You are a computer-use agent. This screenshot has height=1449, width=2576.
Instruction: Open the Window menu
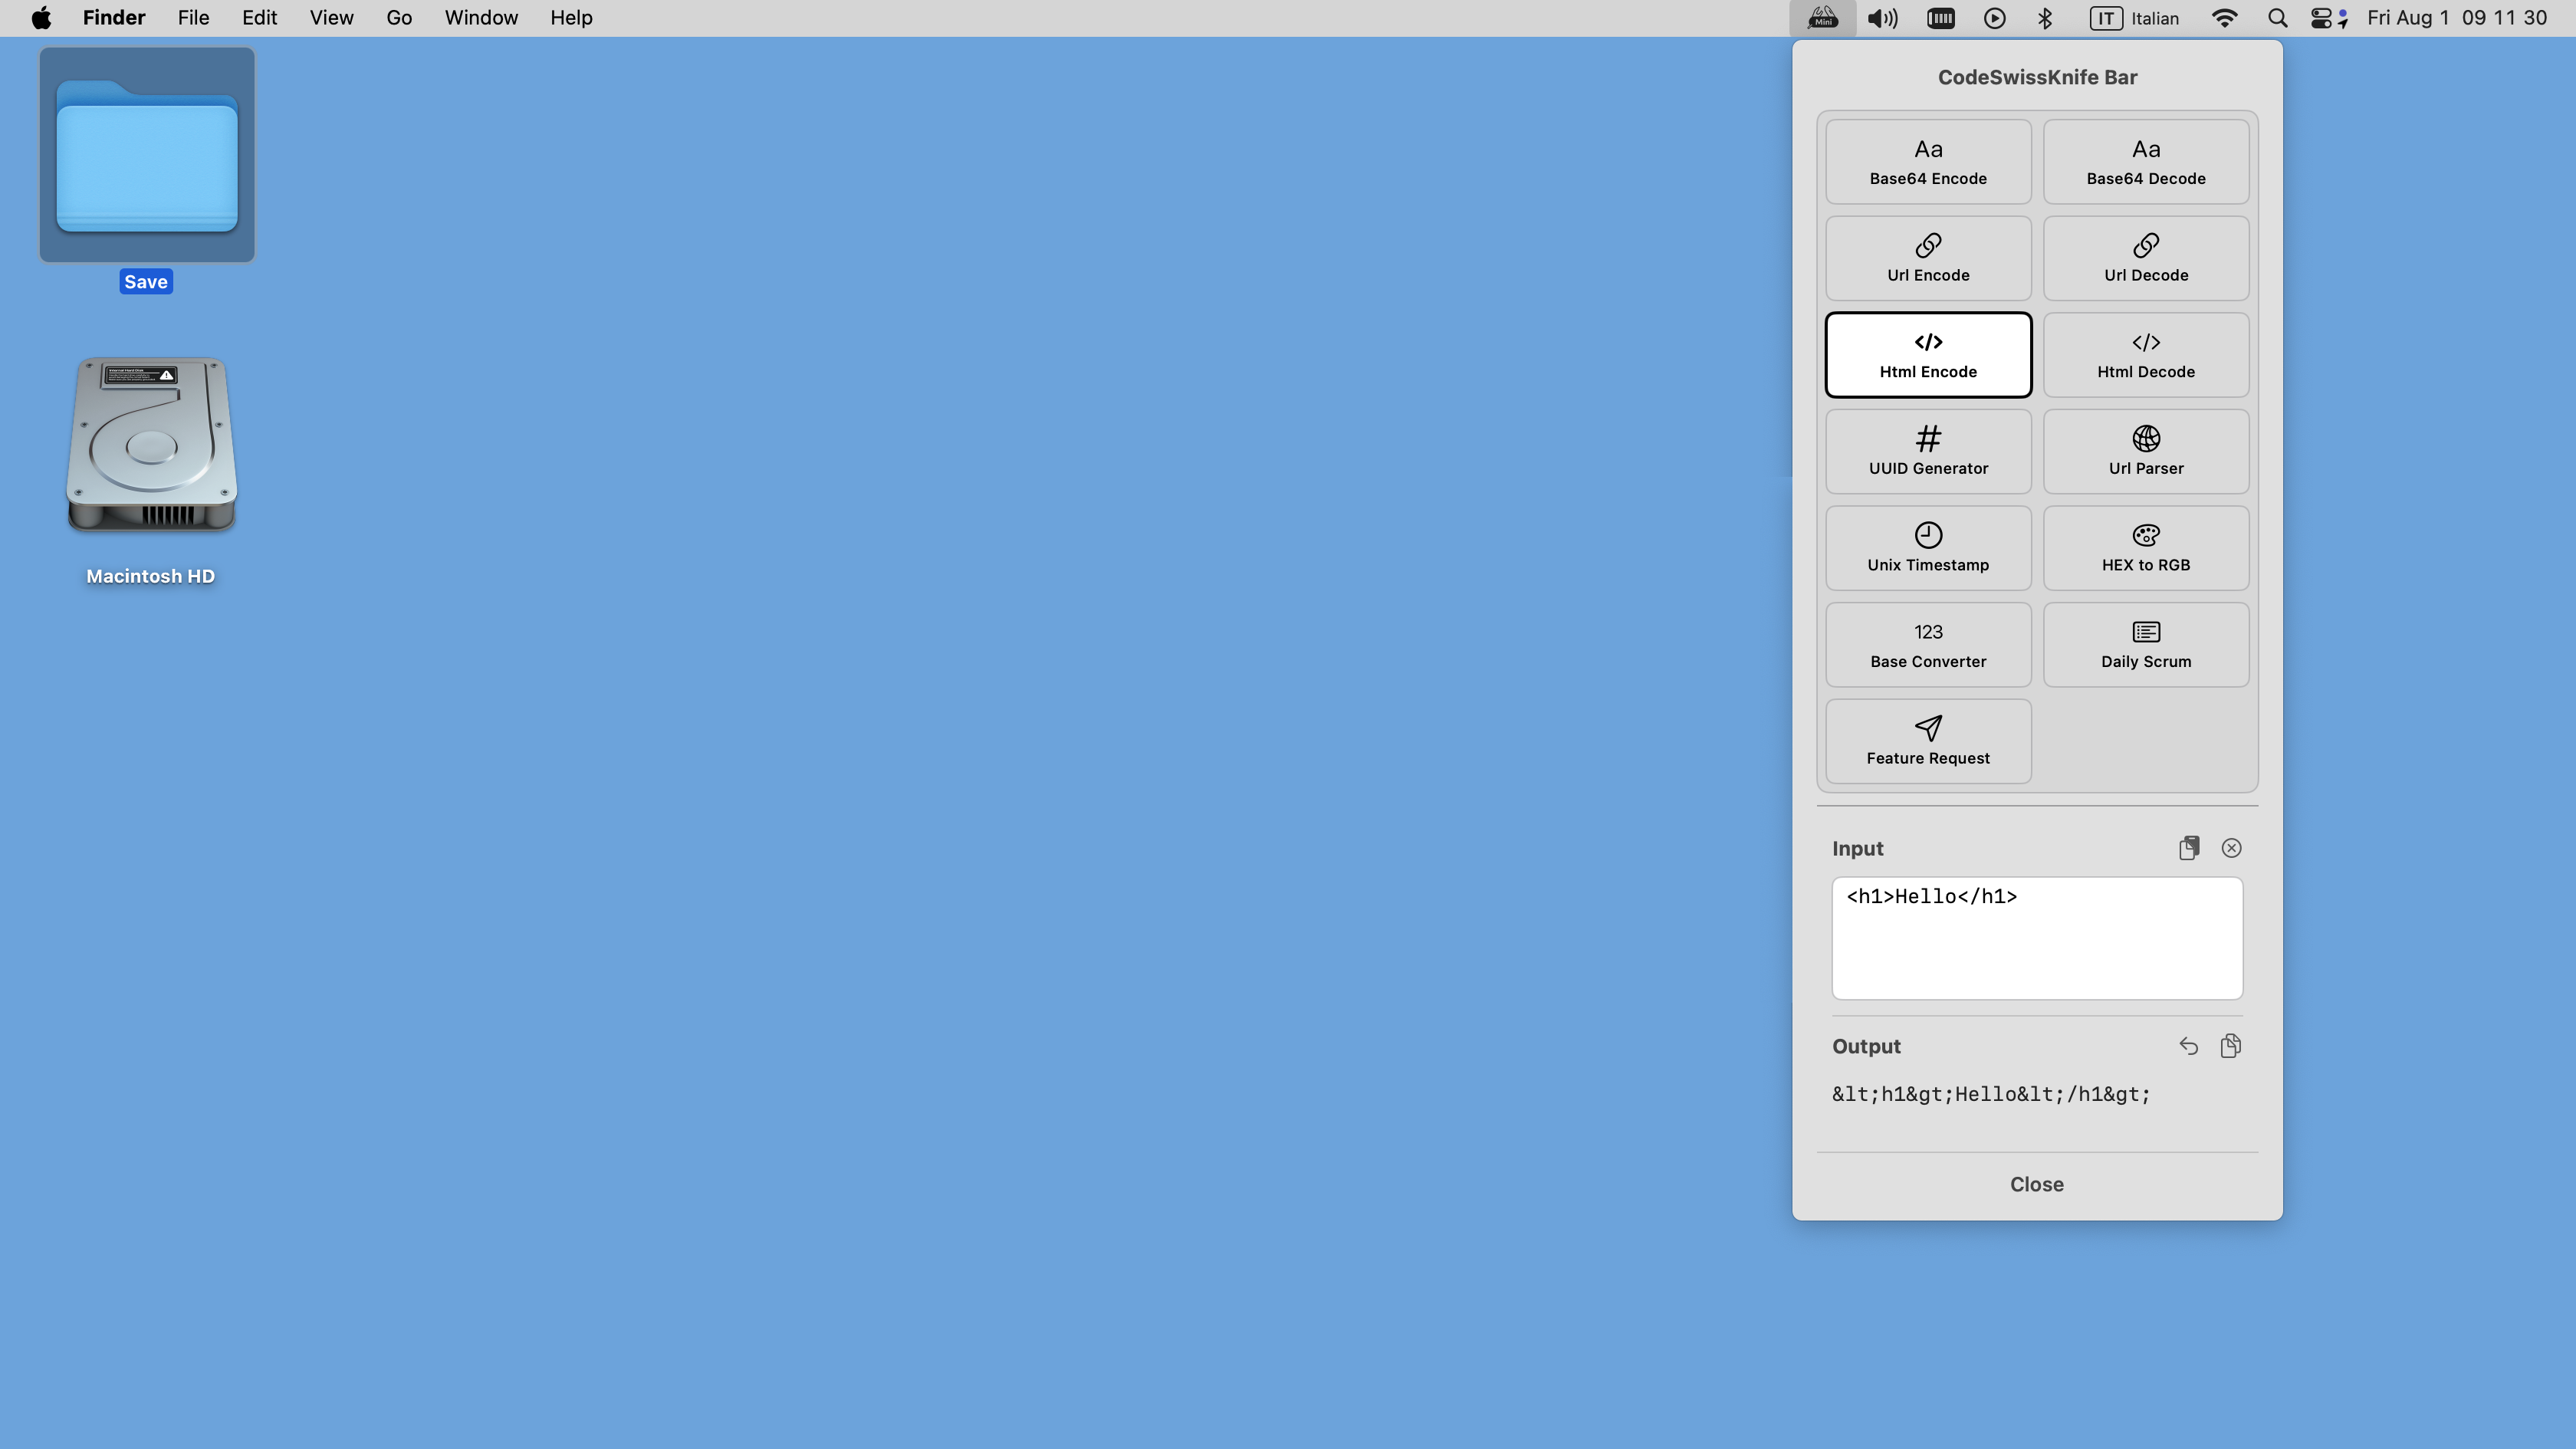[481, 18]
